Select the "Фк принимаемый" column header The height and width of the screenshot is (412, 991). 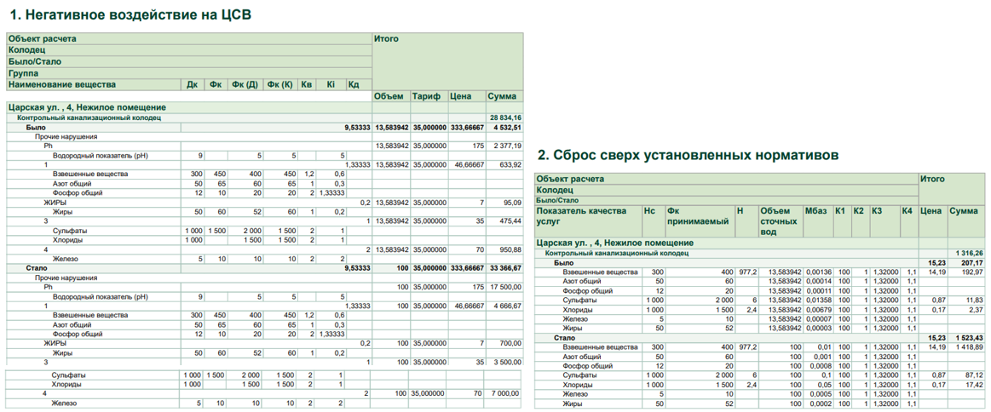698,215
